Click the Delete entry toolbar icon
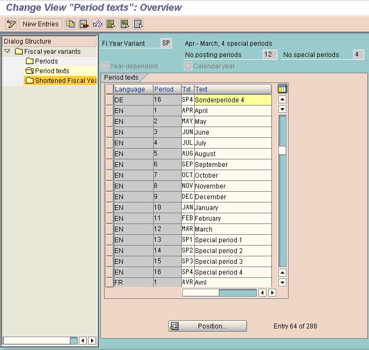This screenshot has height=350, width=369. point(84,24)
